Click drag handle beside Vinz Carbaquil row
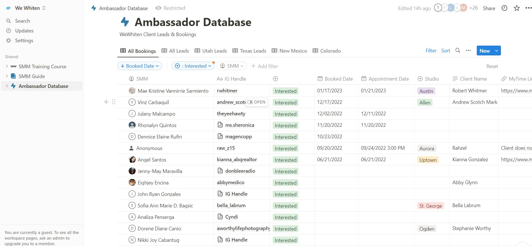532x246 pixels. click(114, 102)
